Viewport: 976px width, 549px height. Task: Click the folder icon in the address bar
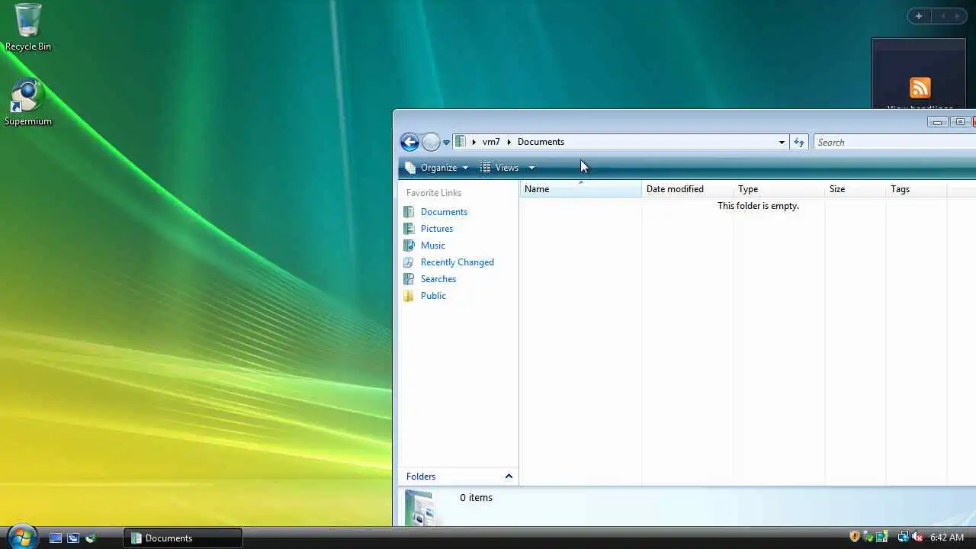point(461,142)
